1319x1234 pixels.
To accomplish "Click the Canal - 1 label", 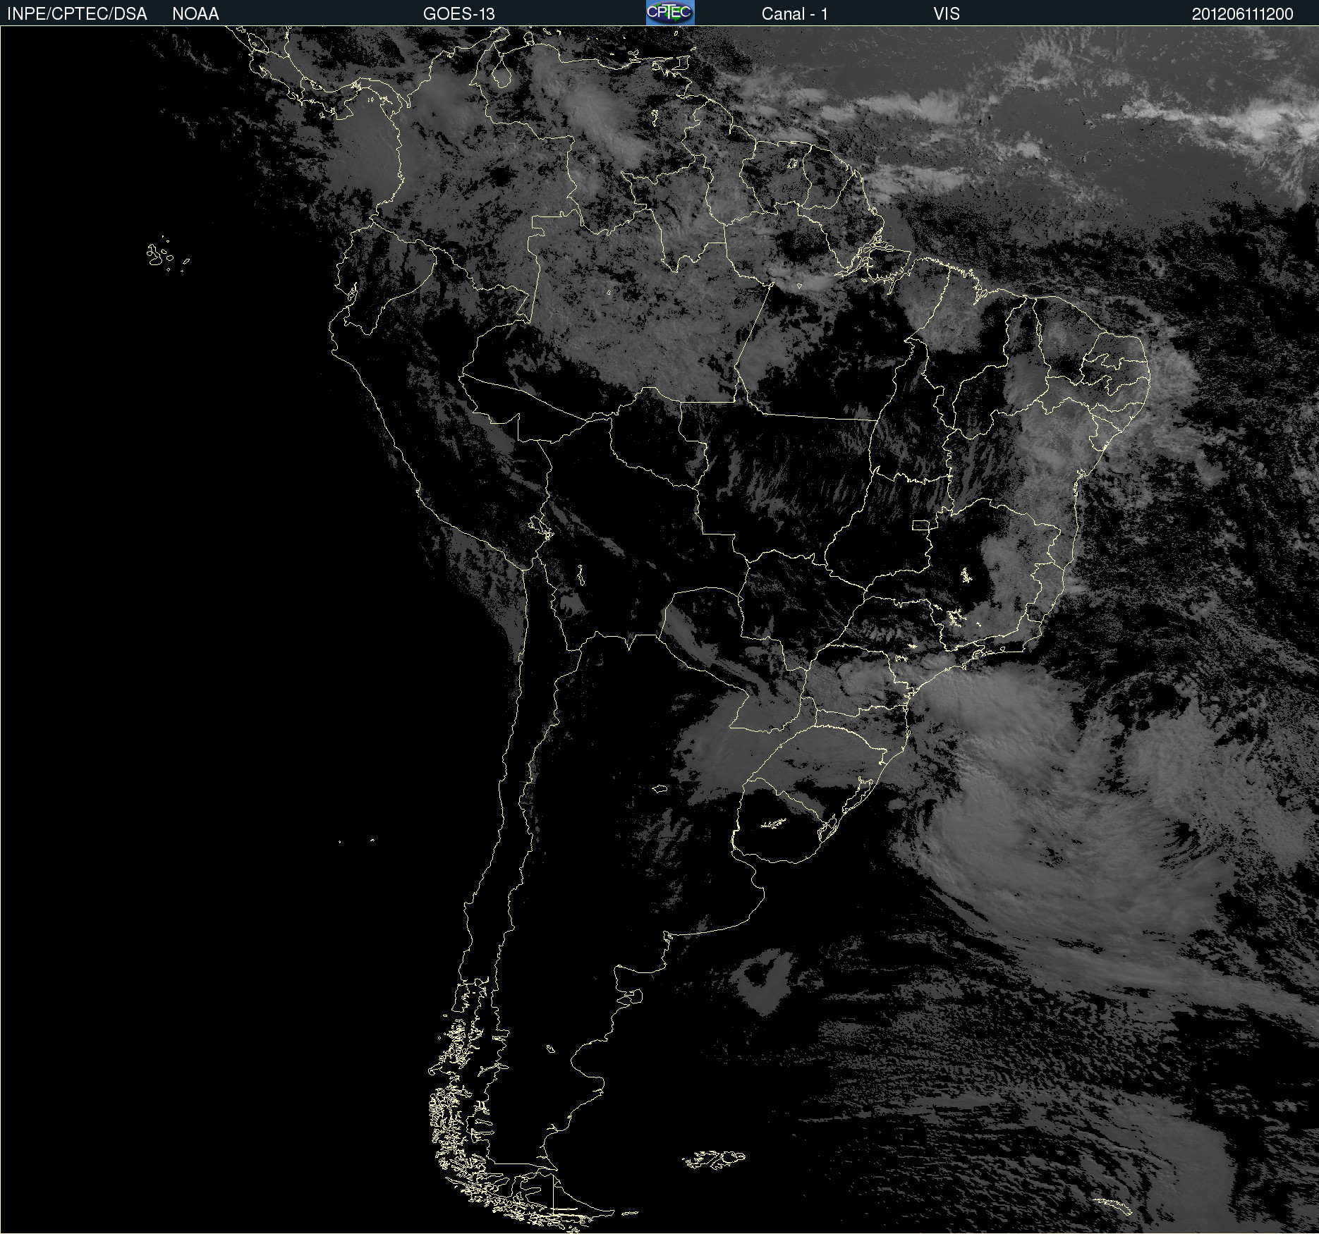I will [794, 14].
